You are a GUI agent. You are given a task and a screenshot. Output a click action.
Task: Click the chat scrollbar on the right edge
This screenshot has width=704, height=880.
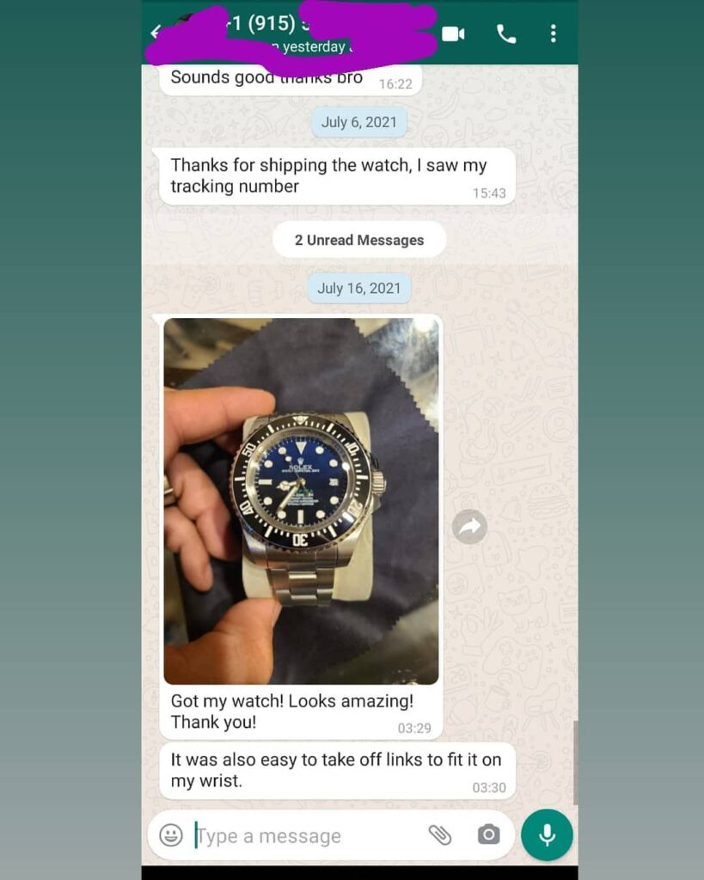[575, 763]
